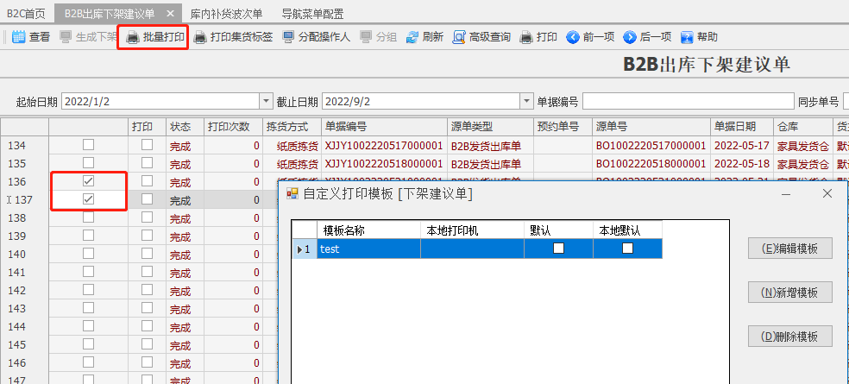Click the 源单号 column header
Screen dimensions: 849x384
click(651, 127)
